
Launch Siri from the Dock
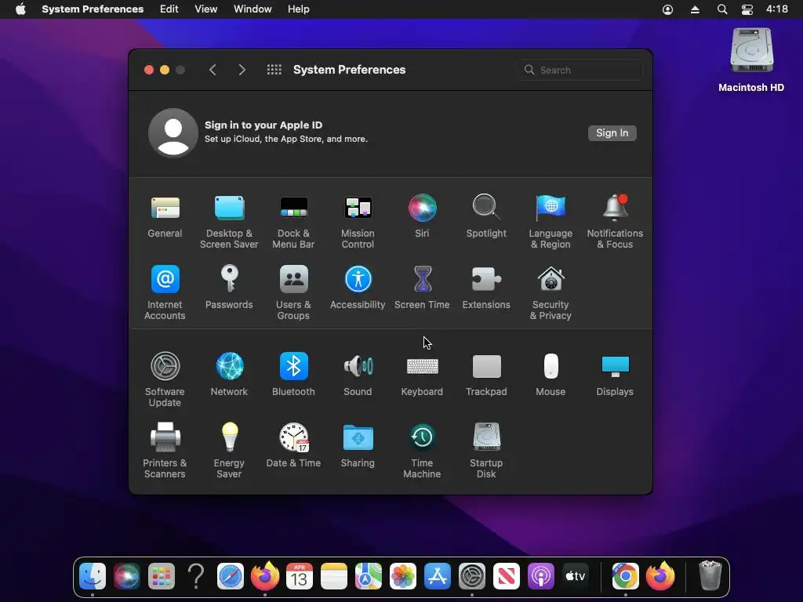(126, 576)
